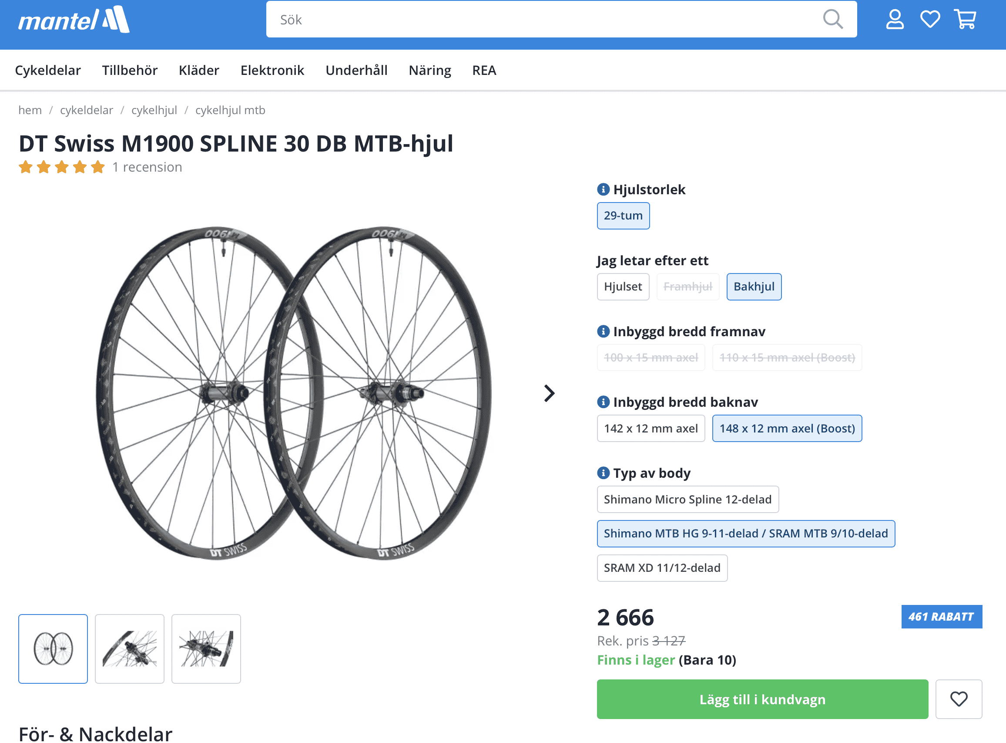Choose Shimano Micro Spline 12-delad body
Image resolution: width=1006 pixels, height=743 pixels.
click(x=687, y=499)
